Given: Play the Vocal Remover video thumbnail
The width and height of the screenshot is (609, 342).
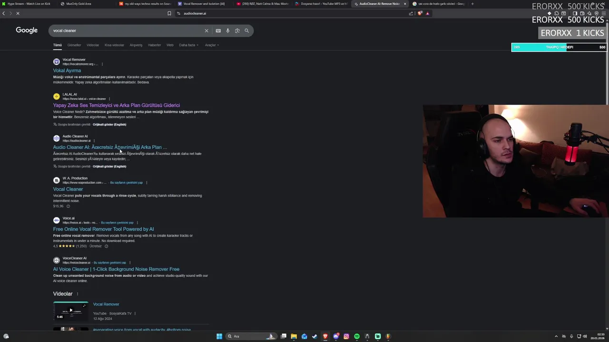Looking at the screenshot, I should point(71,311).
